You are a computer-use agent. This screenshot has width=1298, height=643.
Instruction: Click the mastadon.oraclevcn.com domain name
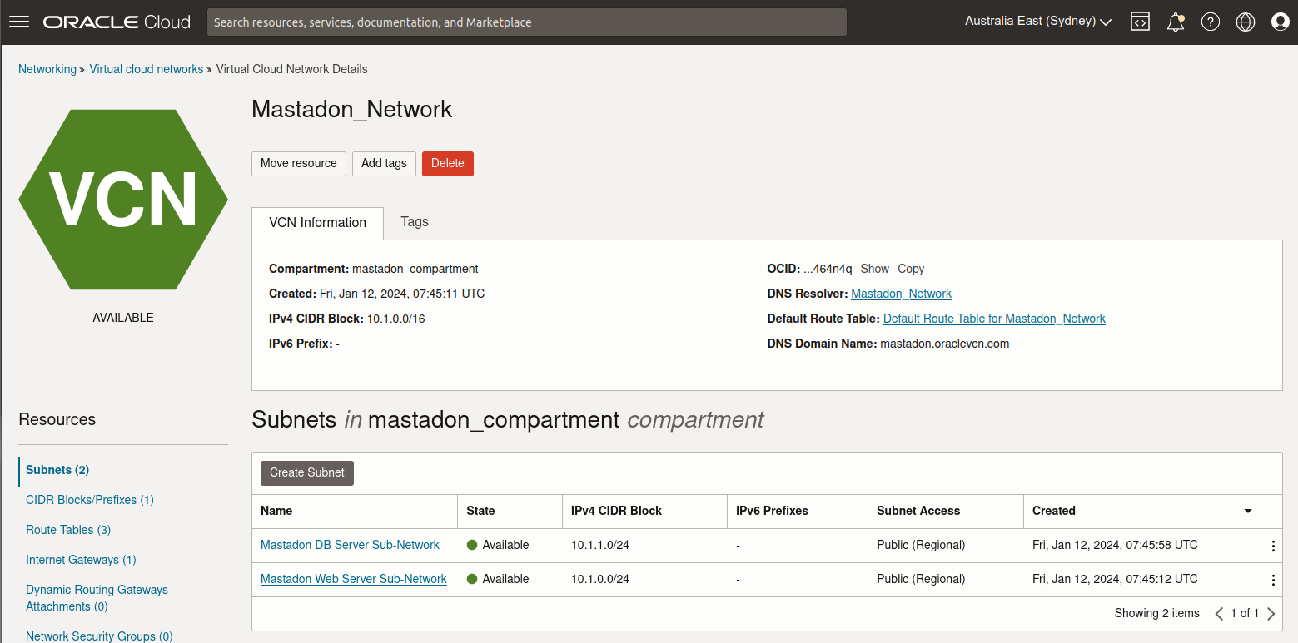click(944, 344)
